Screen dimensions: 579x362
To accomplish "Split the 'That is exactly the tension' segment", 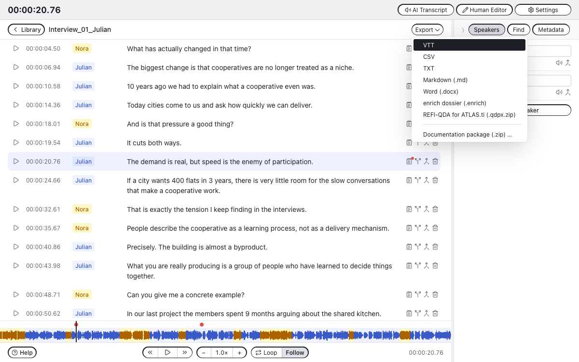I will pos(418,209).
